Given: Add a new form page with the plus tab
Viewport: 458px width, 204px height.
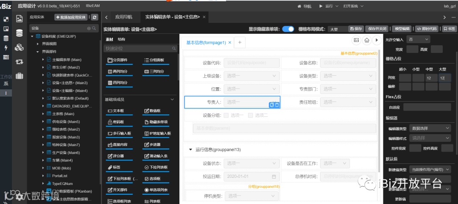Looking at the screenshot, I should [240, 43].
